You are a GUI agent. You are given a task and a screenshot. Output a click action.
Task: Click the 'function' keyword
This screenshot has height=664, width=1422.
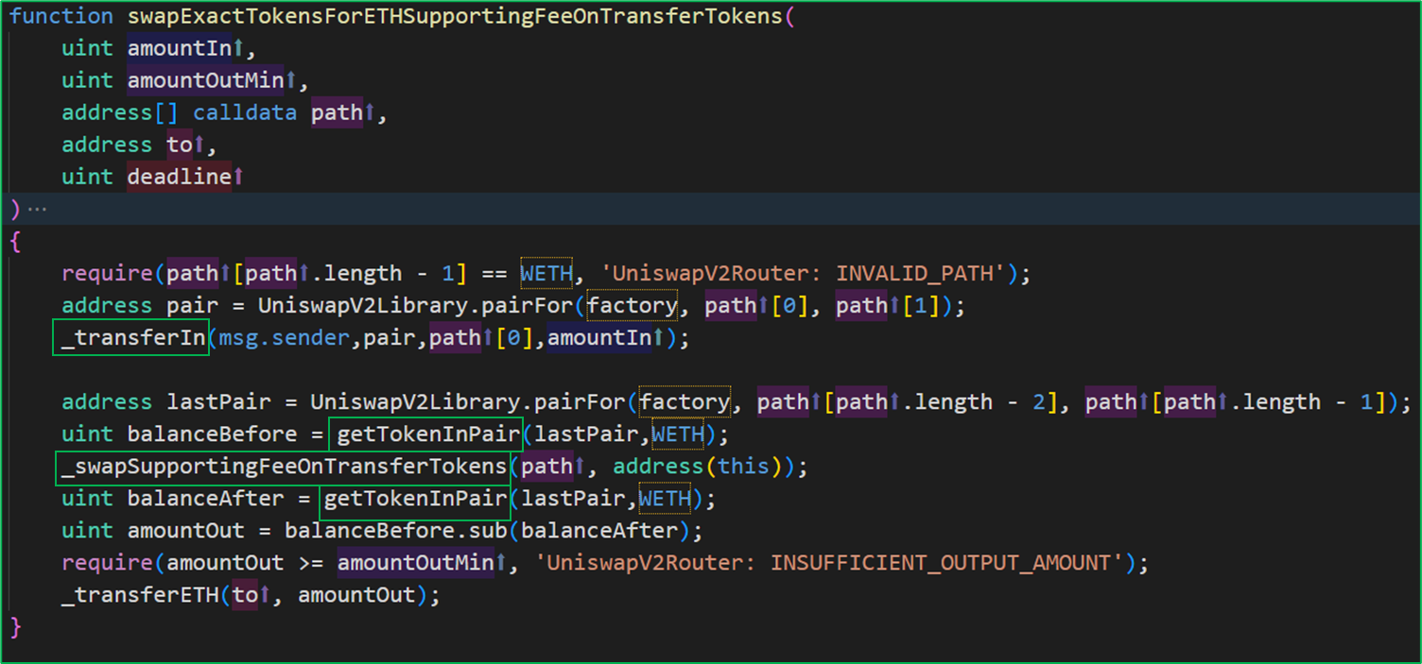point(61,16)
